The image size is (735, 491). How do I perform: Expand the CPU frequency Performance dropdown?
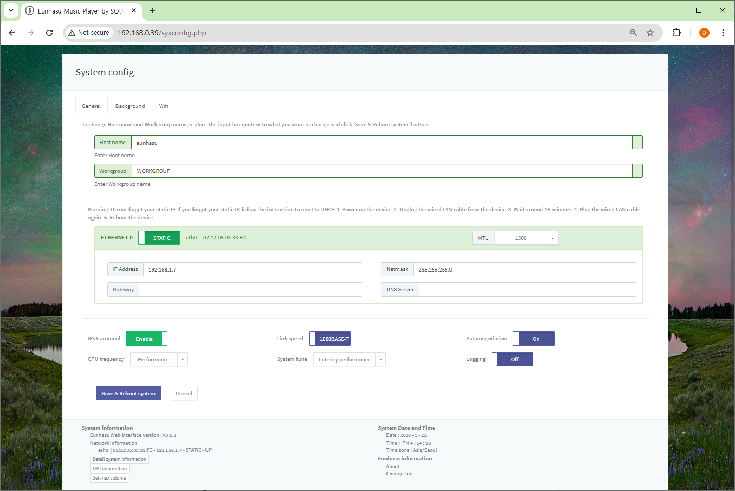tap(182, 359)
